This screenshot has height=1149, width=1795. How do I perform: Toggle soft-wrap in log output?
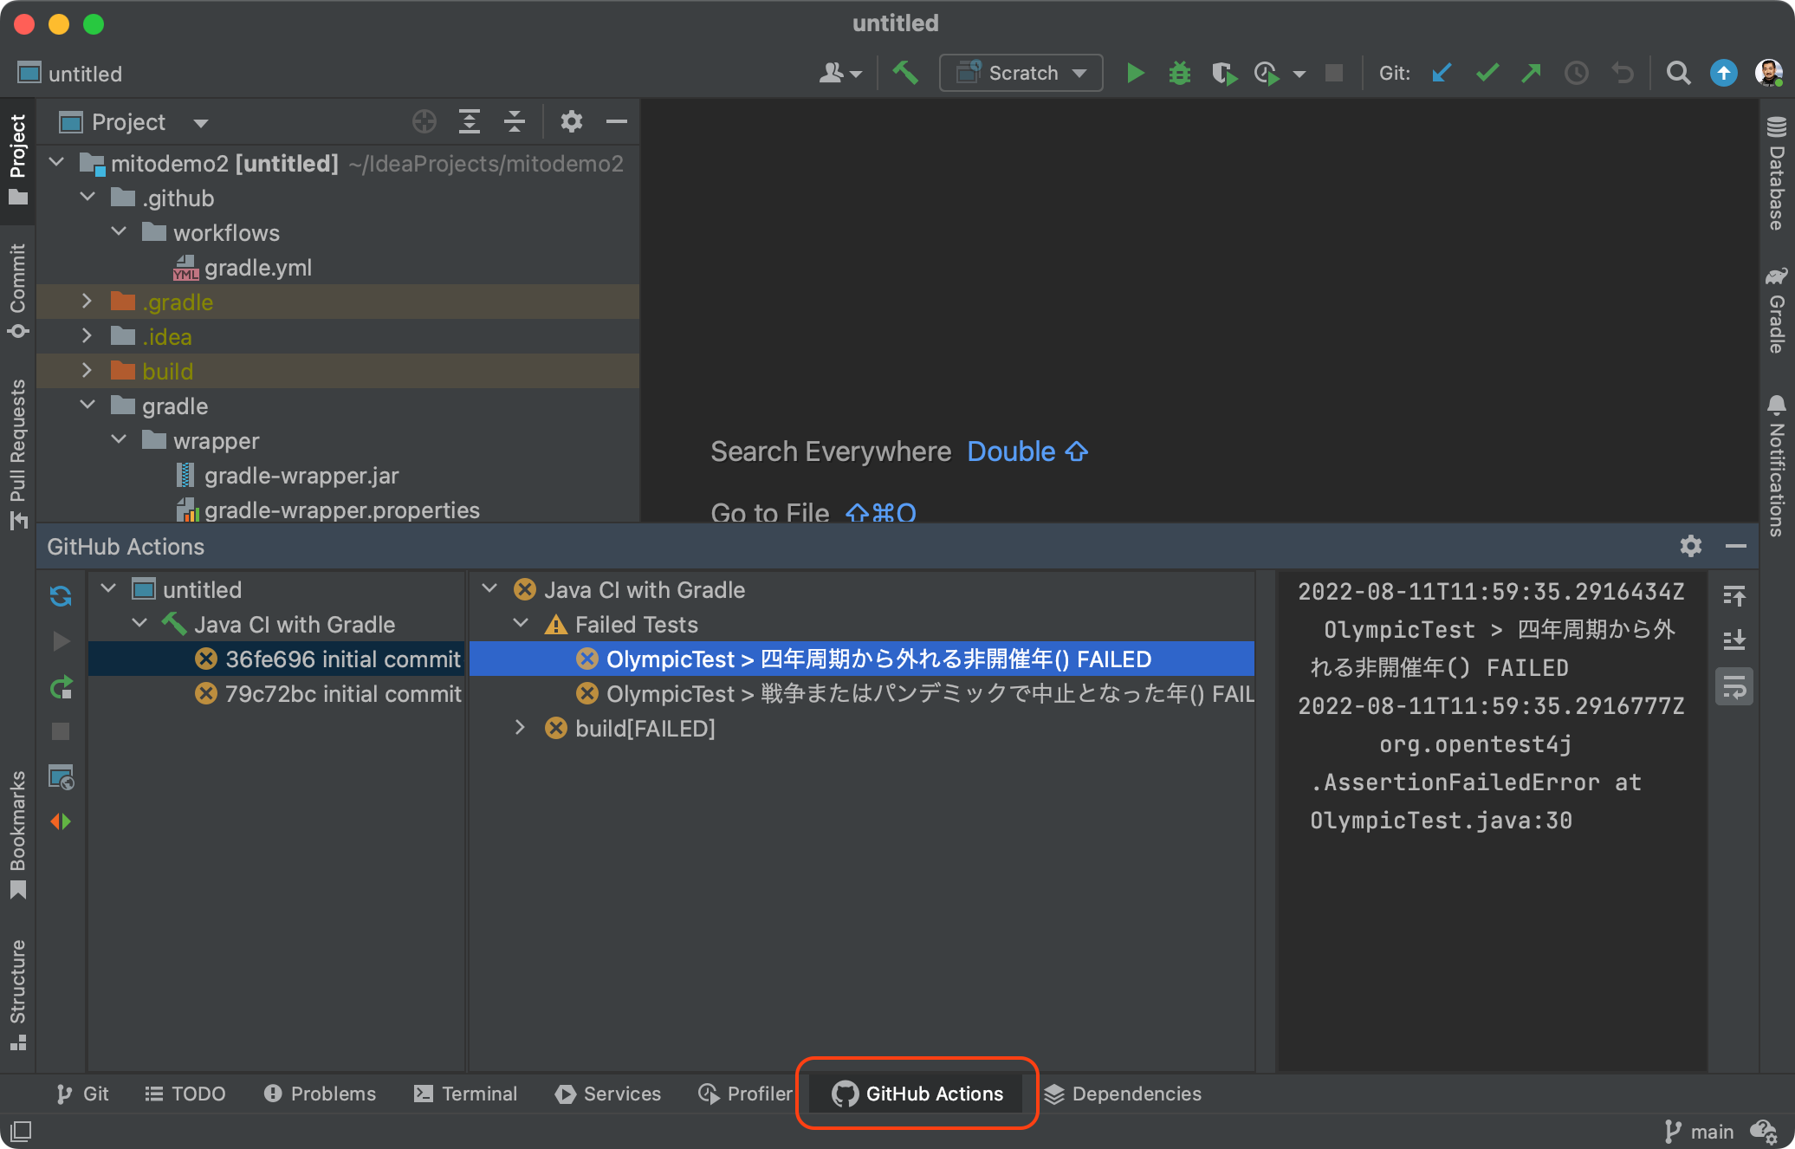click(x=1734, y=687)
